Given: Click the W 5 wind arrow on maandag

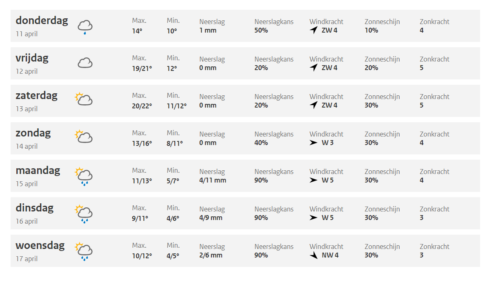Looking at the screenshot, I should 314,180.
